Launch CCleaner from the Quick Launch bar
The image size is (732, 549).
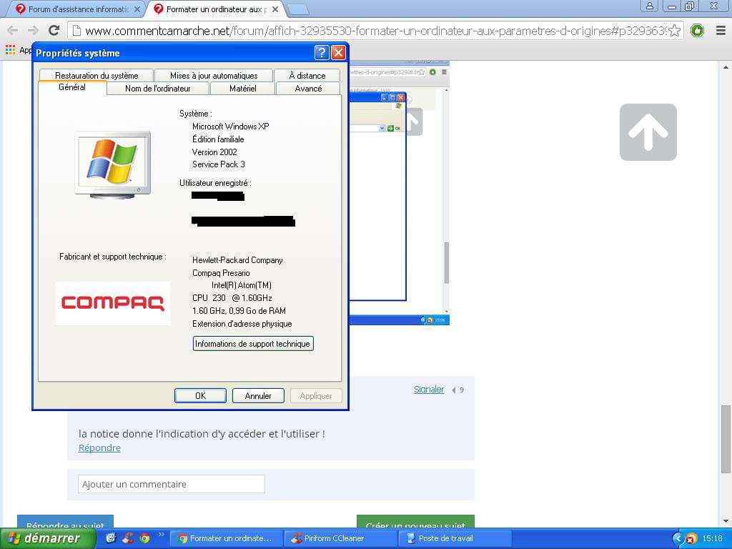[x=128, y=538]
